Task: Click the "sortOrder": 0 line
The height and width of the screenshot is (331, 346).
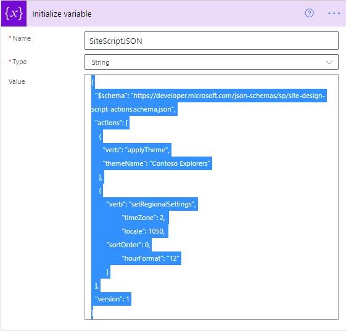Action: [128, 245]
